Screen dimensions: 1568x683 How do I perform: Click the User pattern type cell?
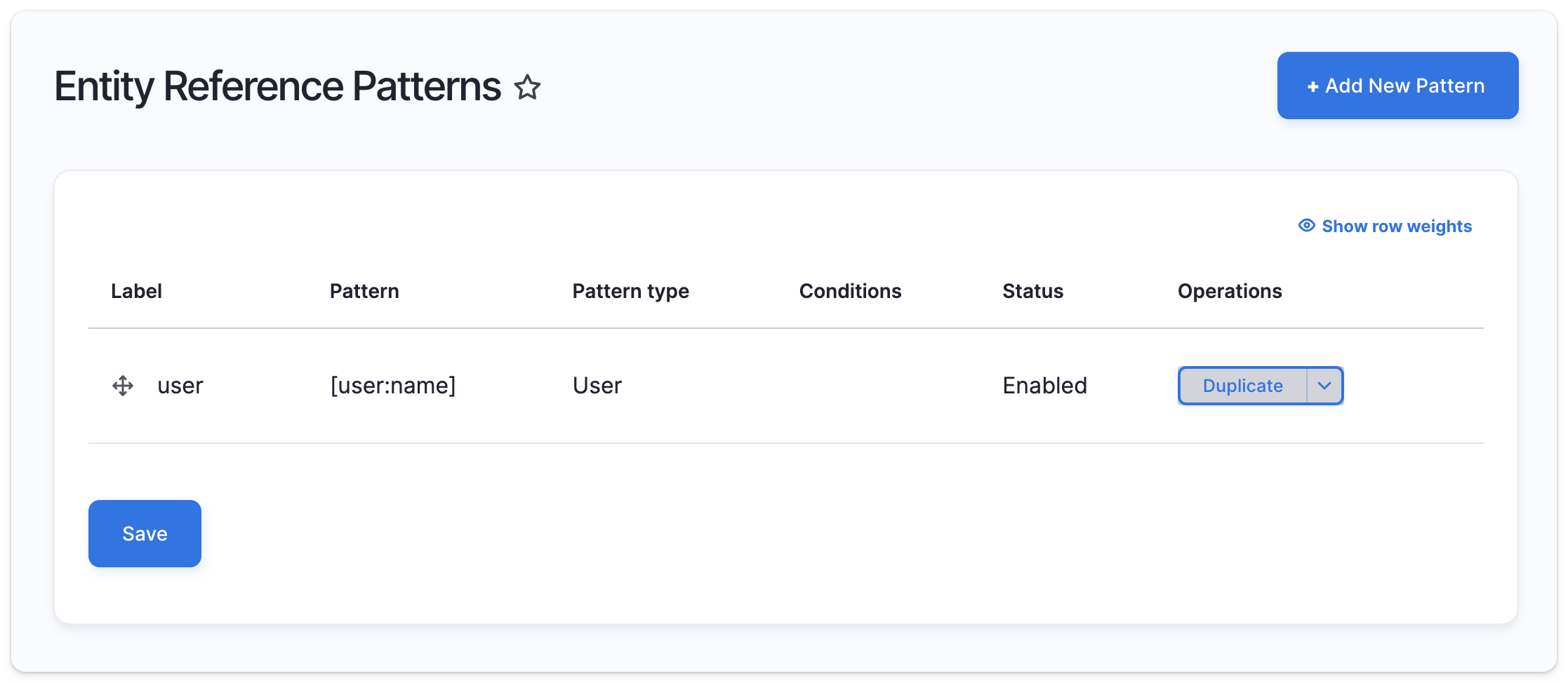[x=597, y=386]
